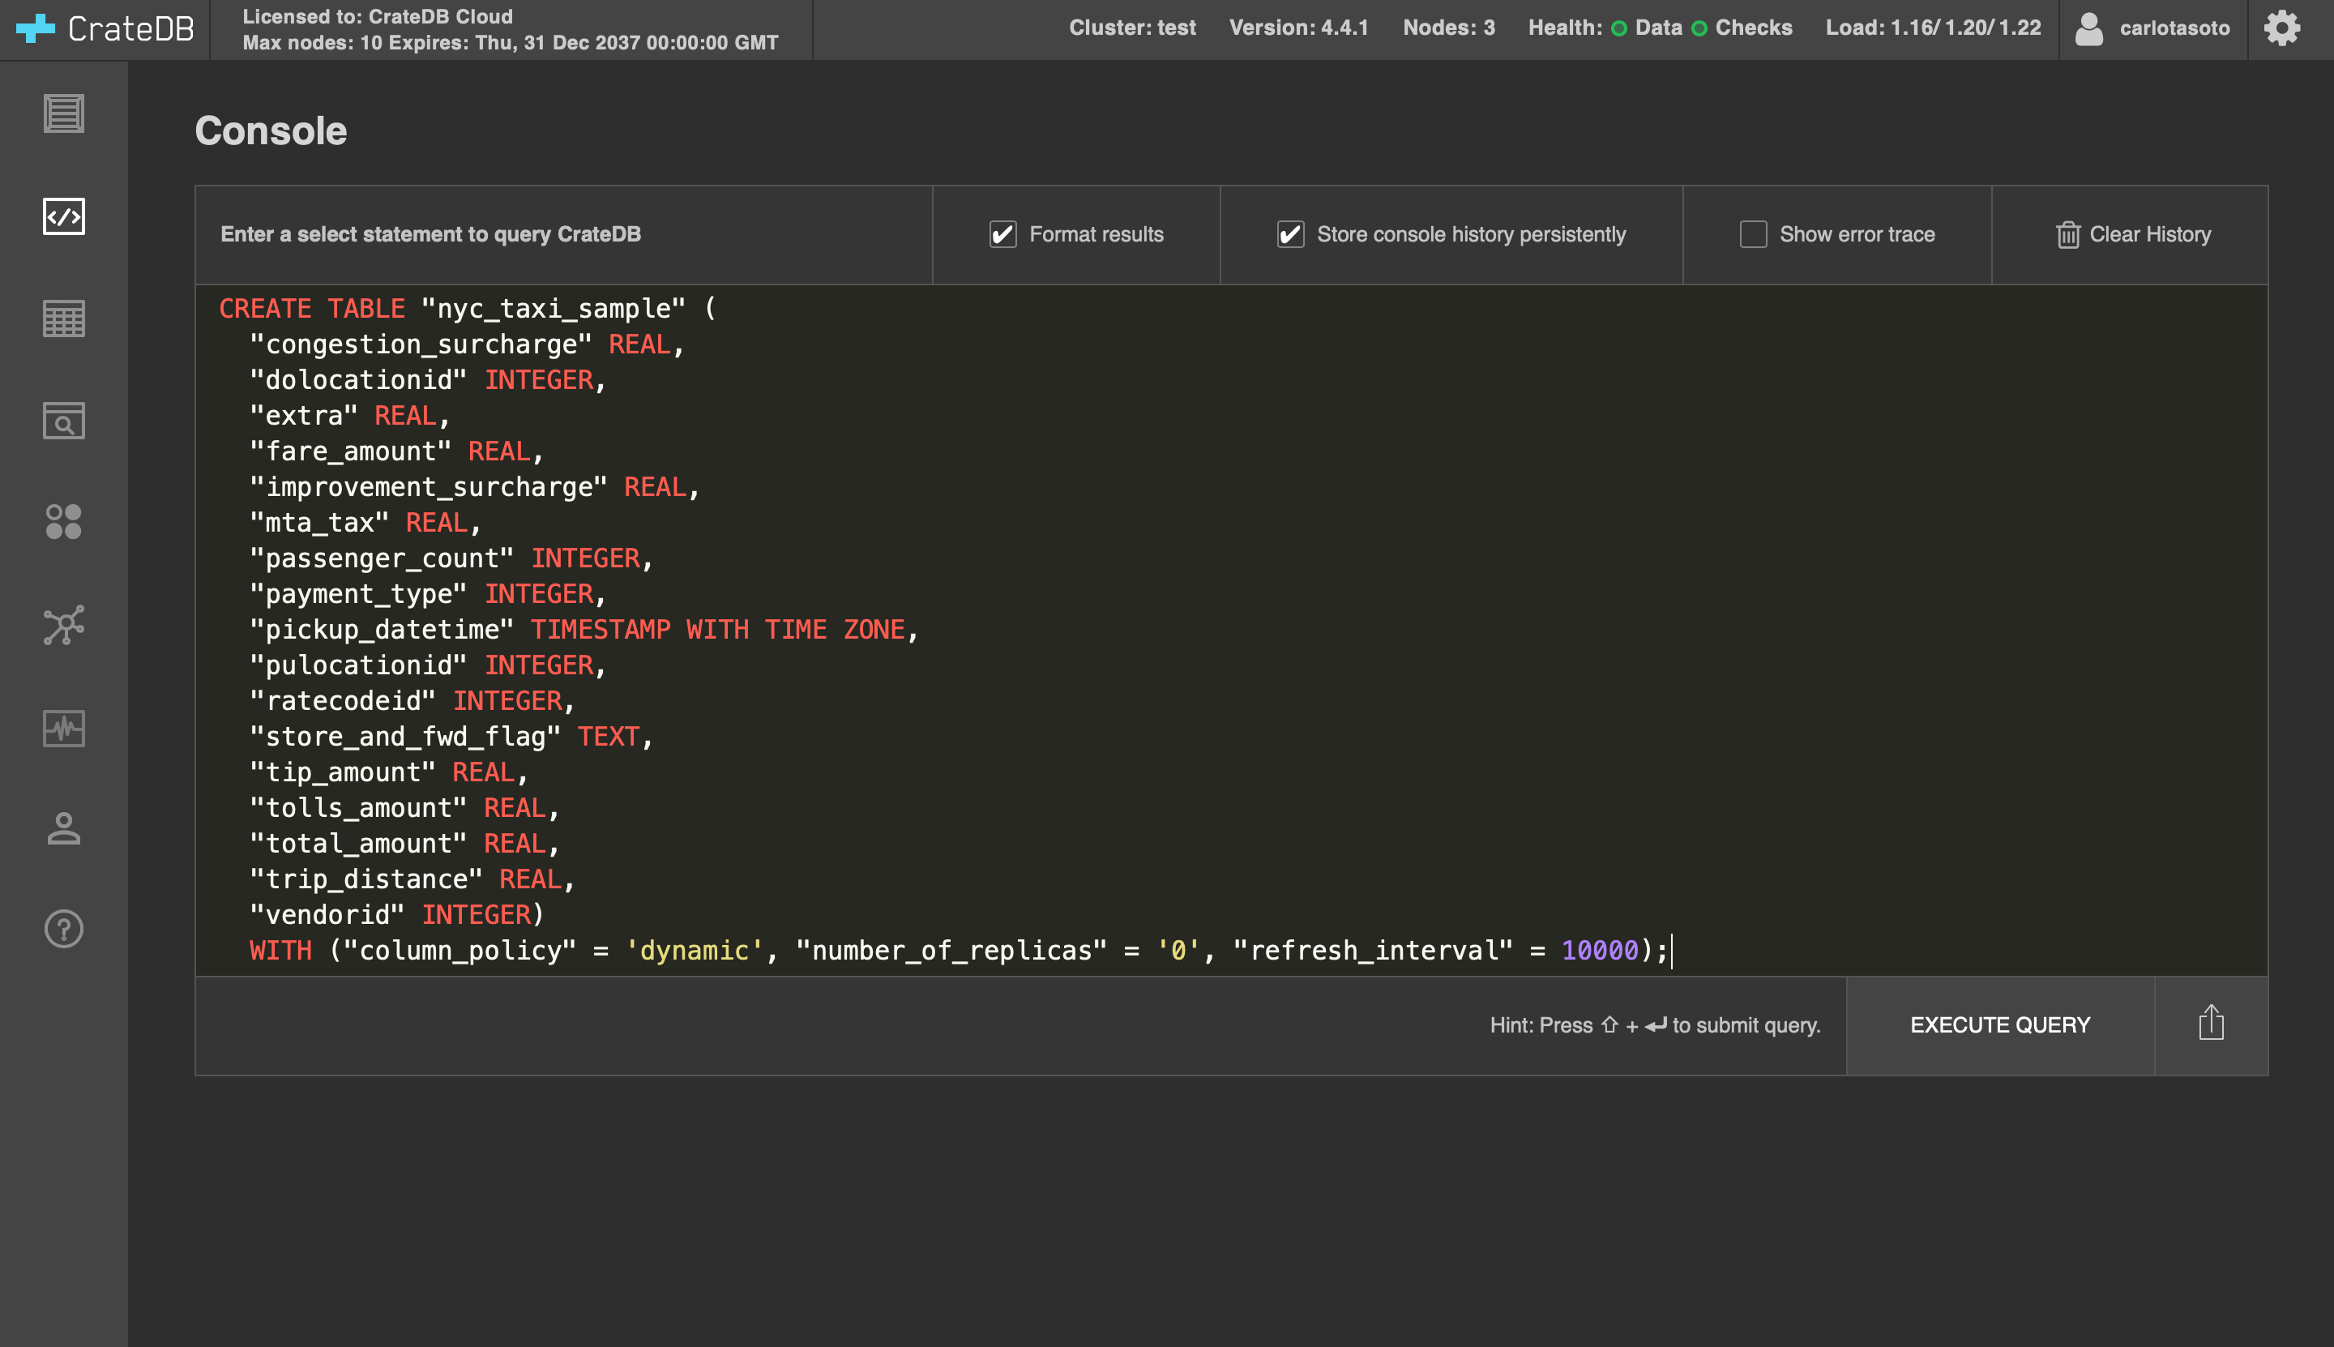Screen dimensions: 2334x1347
Task: Click the share query icon beside Execute Query
Action: [x=2211, y=1024]
